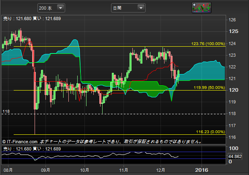Click the IT-Finance.com copyright text
Screen dimensions: 249x175
coord(20,142)
